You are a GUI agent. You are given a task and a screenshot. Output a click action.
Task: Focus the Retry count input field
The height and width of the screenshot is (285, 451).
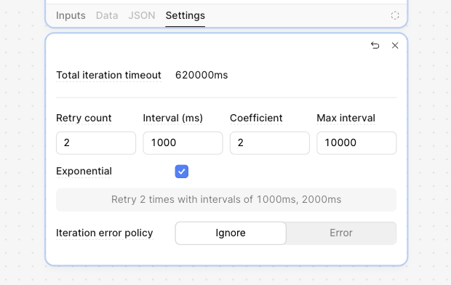coord(96,143)
